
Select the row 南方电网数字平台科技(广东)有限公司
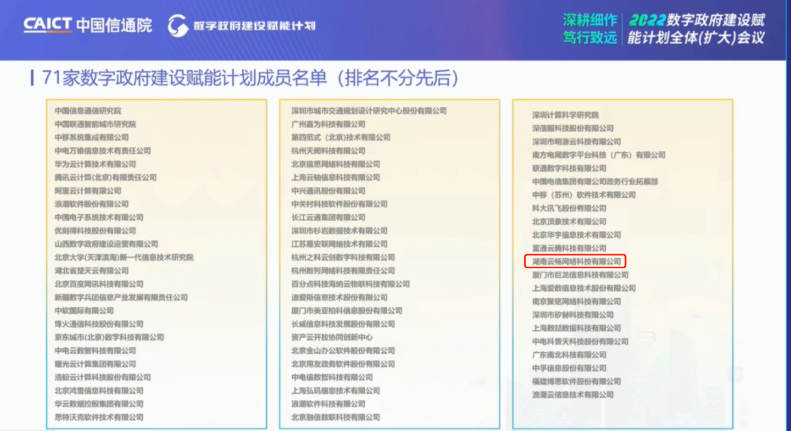tap(598, 155)
